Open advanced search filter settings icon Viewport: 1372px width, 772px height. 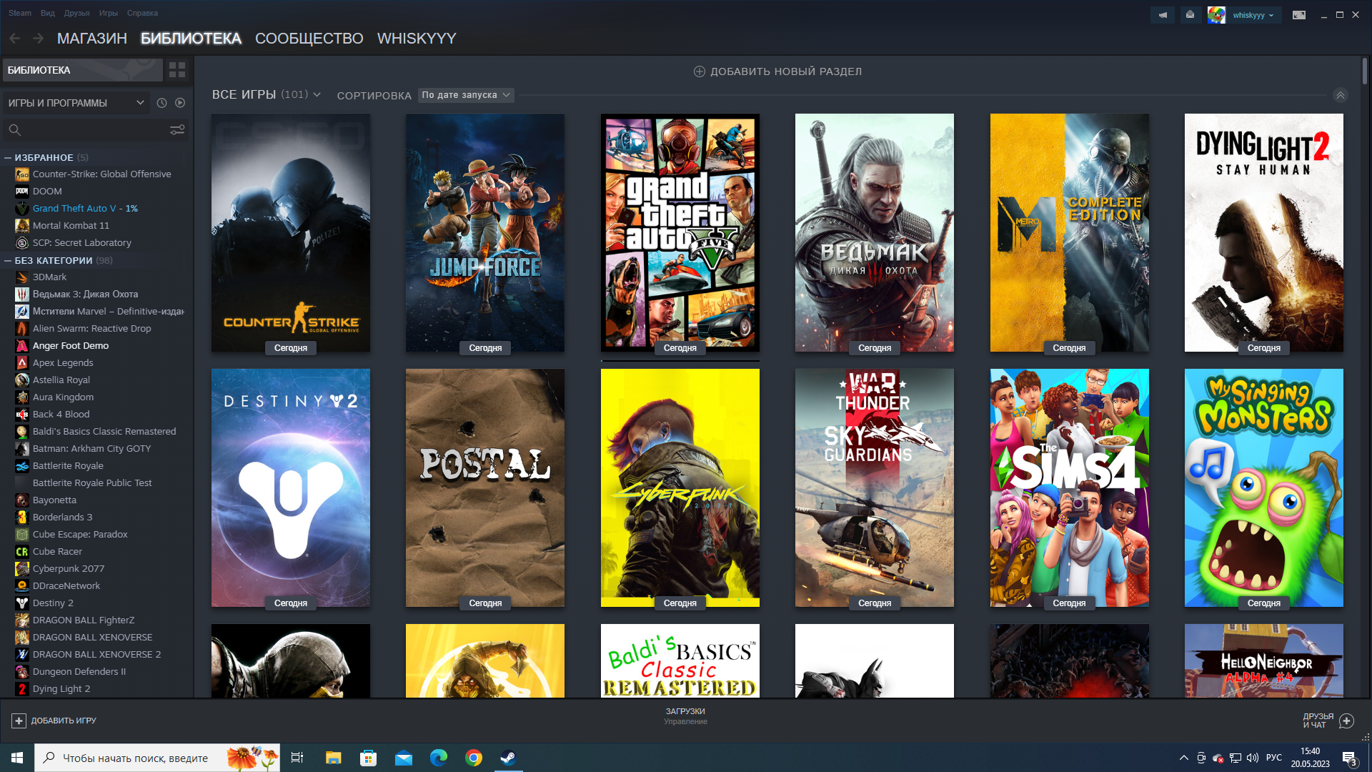(177, 129)
